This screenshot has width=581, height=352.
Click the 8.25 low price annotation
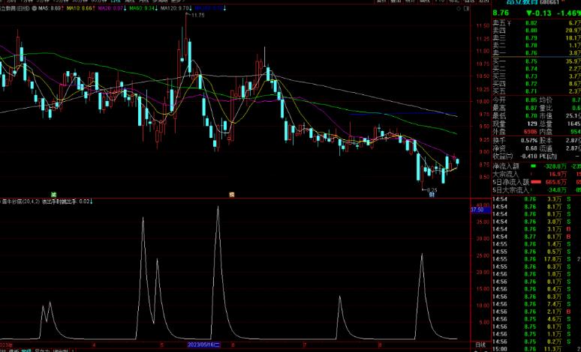[x=432, y=190]
